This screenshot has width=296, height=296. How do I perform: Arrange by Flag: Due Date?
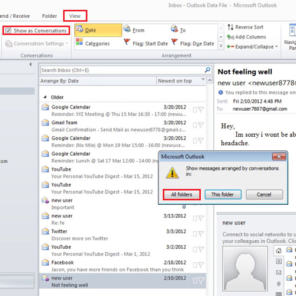[192, 43]
